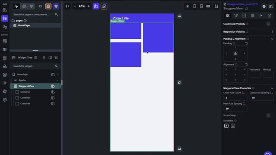This screenshot has height=155, width=276.
Task: Open the media assets icon in left rail
Action: [x=5, y=74]
